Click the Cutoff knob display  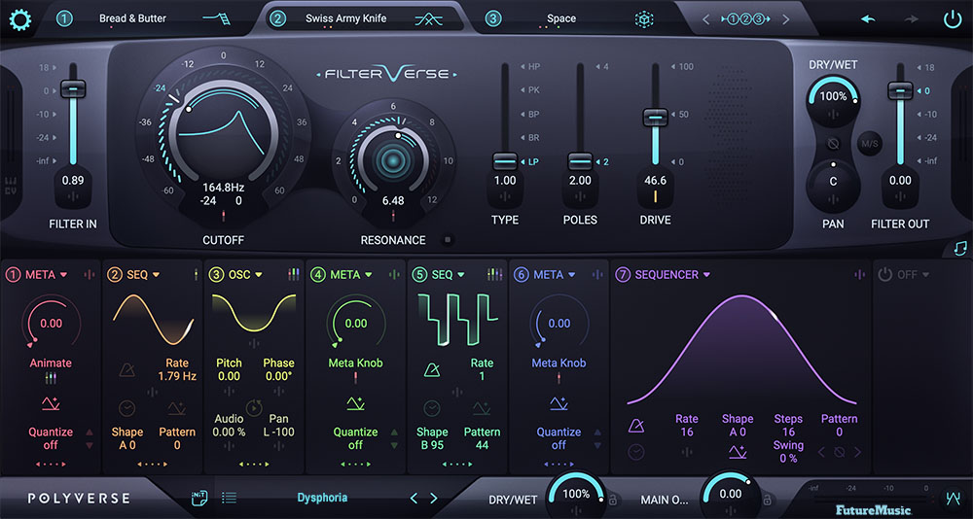point(223,132)
